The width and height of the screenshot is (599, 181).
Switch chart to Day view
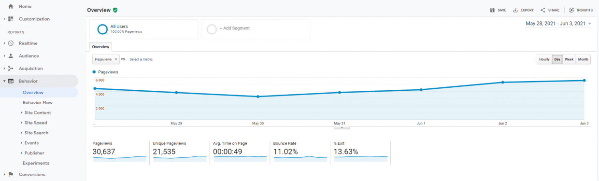coord(557,59)
